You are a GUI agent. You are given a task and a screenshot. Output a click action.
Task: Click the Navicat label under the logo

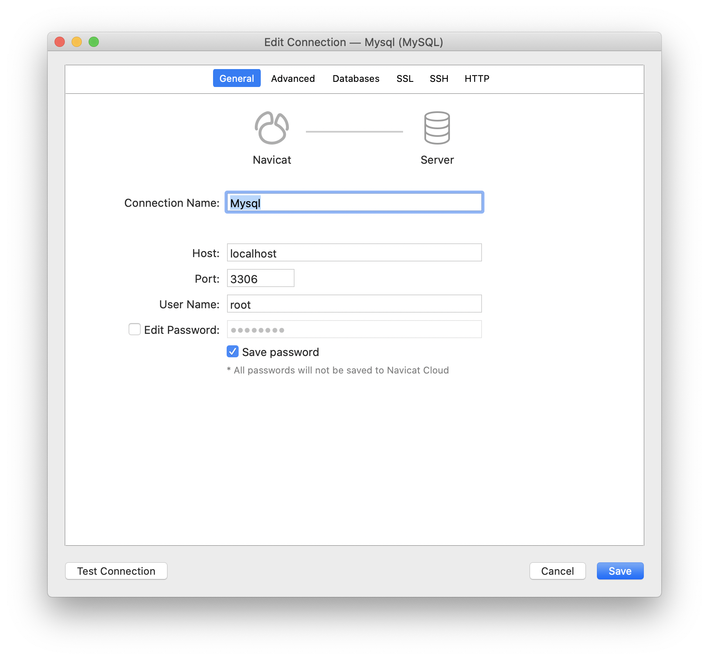(x=272, y=160)
